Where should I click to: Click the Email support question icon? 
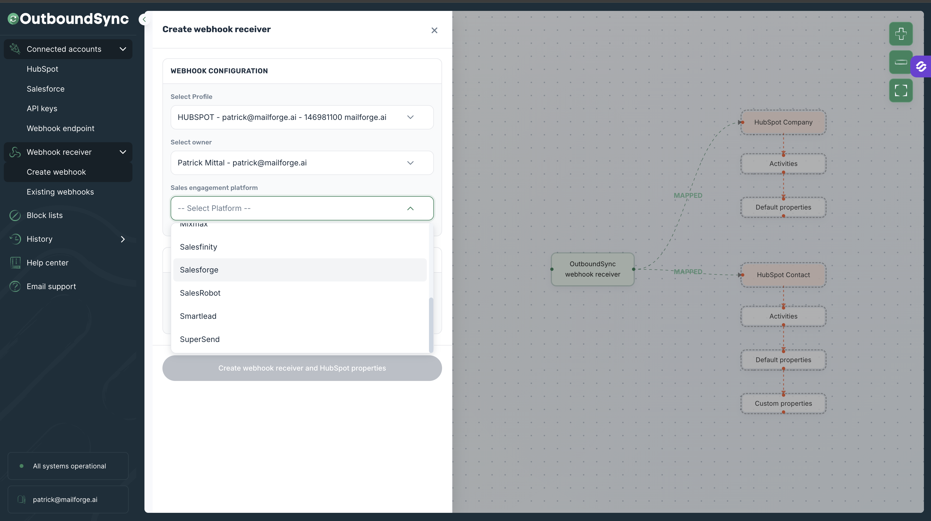point(15,286)
